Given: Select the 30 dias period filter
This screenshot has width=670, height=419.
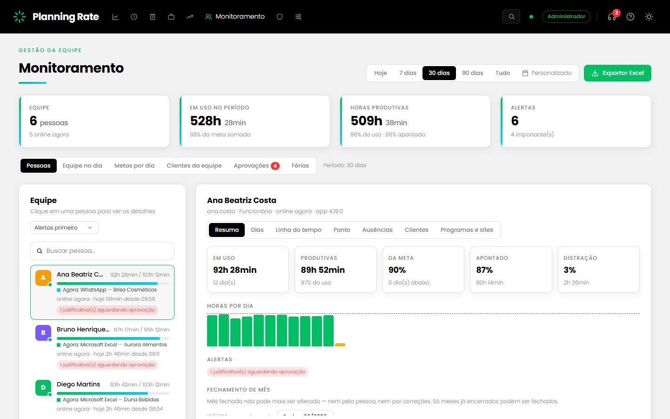Looking at the screenshot, I should pyautogui.click(x=439, y=73).
